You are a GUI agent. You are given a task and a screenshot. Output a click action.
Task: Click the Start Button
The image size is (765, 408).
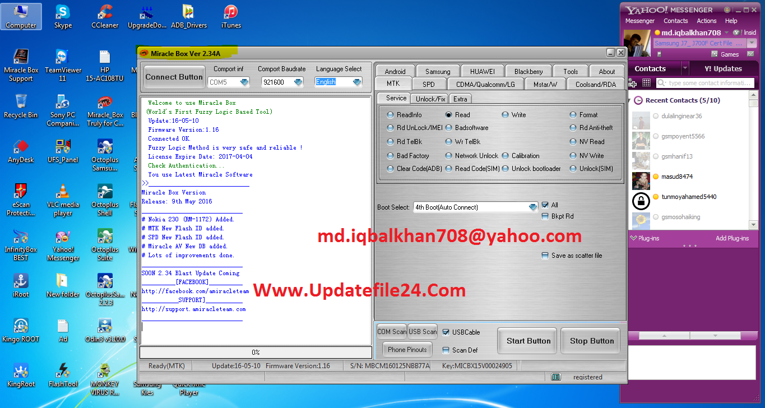tap(528, 341)
